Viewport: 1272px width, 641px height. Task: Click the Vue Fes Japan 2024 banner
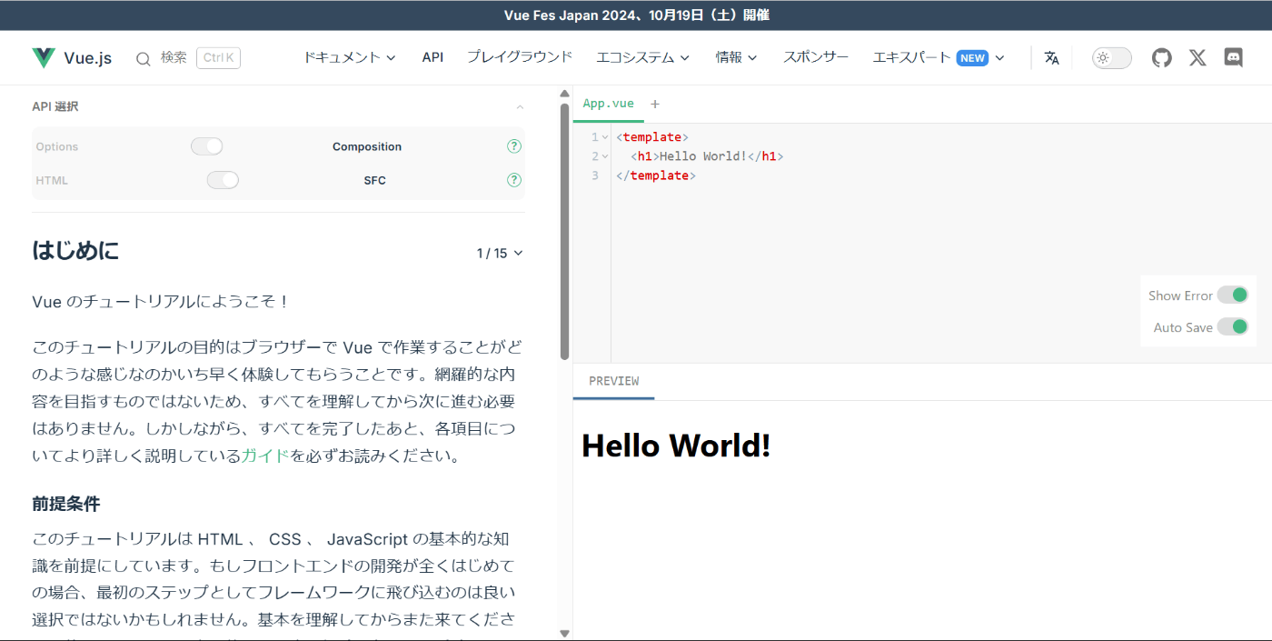636,15
